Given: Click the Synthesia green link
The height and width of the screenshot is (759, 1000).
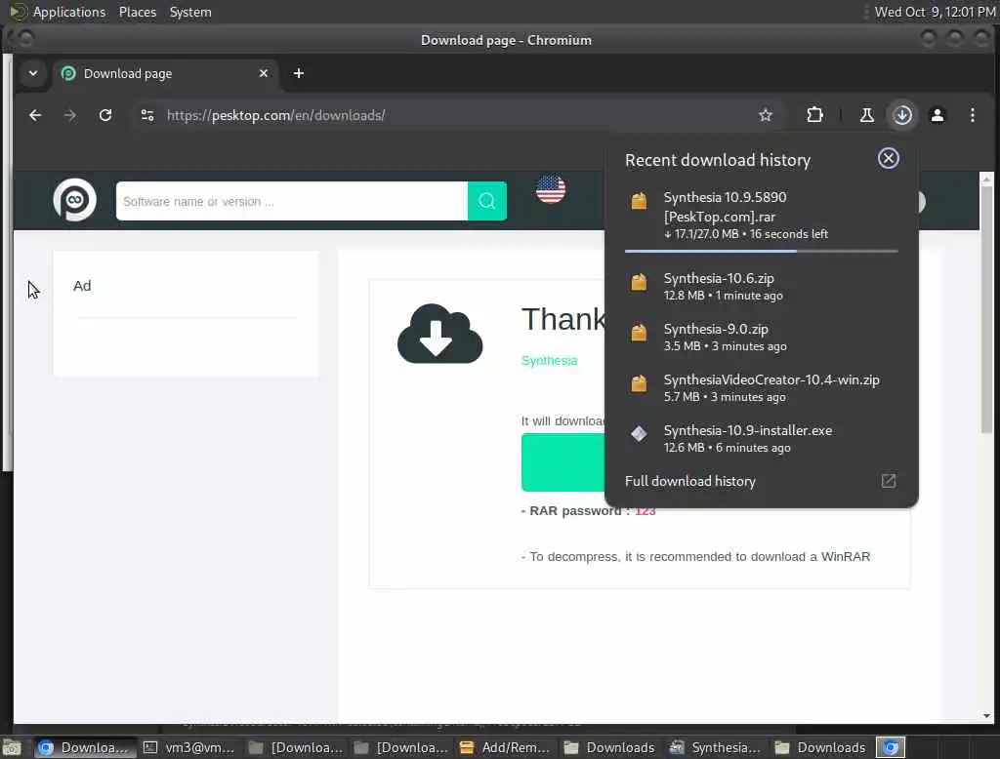Looking at the screenshot, I should (x=550, y=361).
